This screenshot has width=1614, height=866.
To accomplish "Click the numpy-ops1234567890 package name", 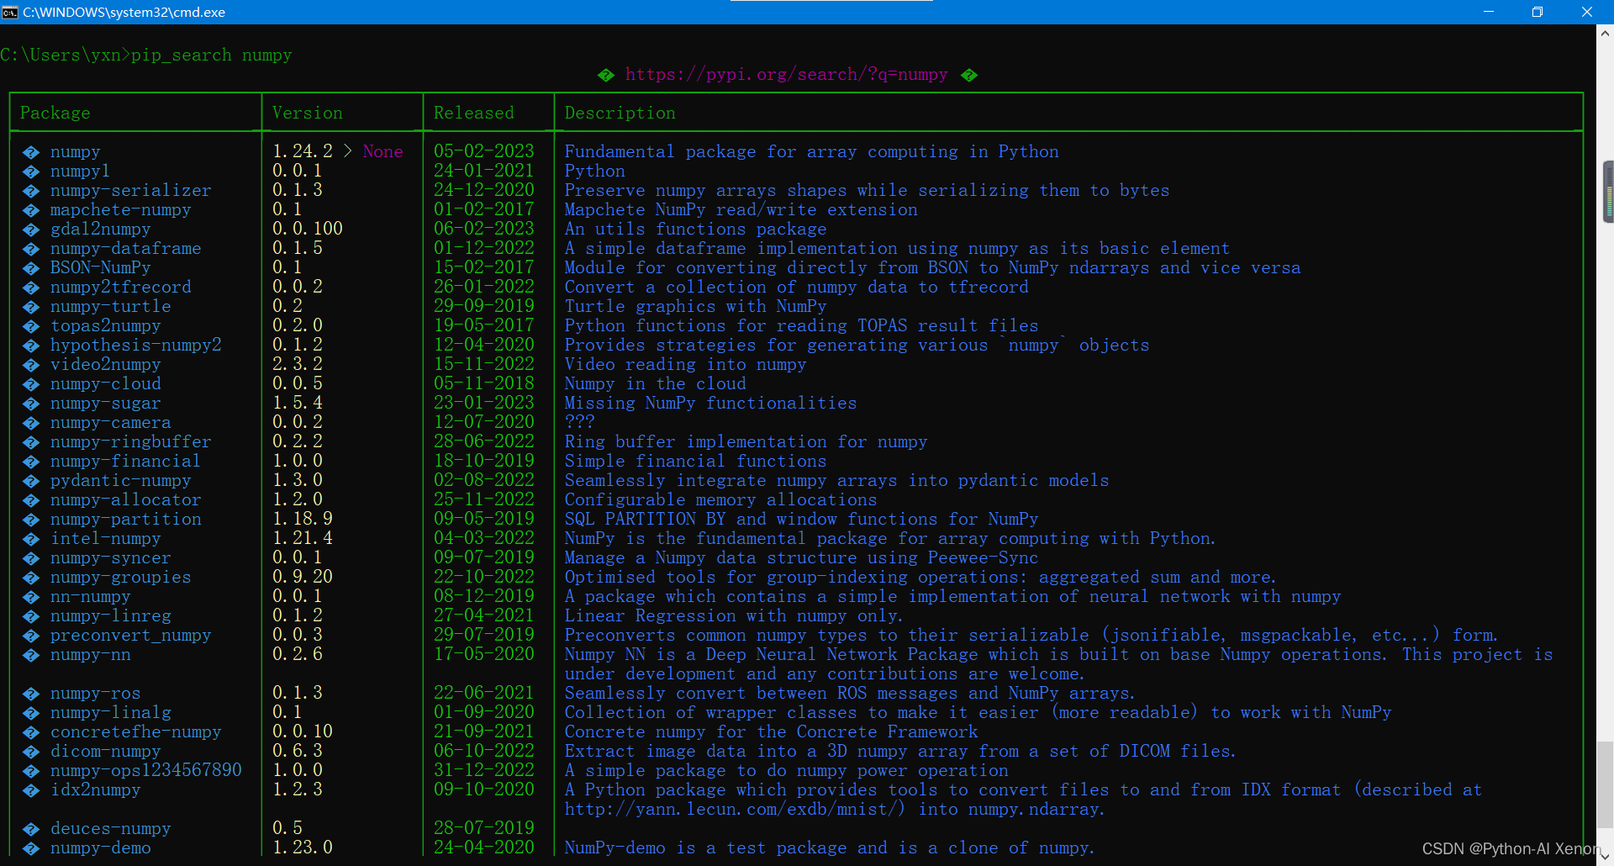I will tap(146, 770).
